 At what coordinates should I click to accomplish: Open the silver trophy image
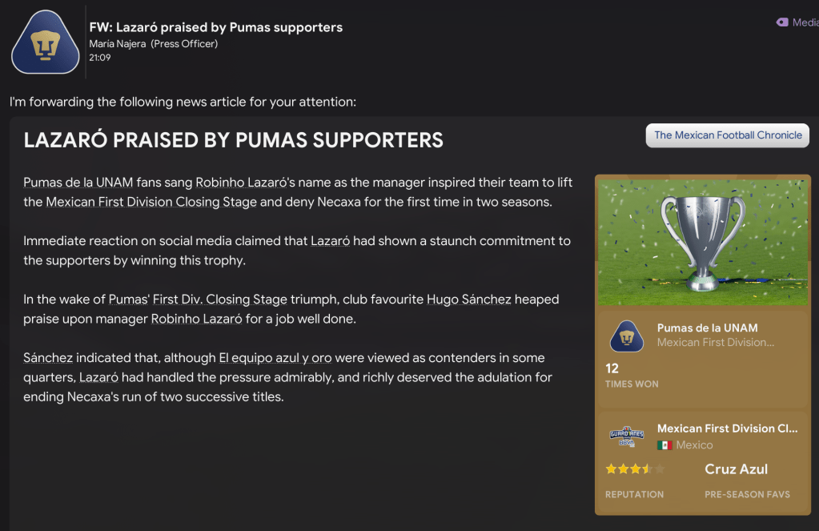tap(702, 240)
